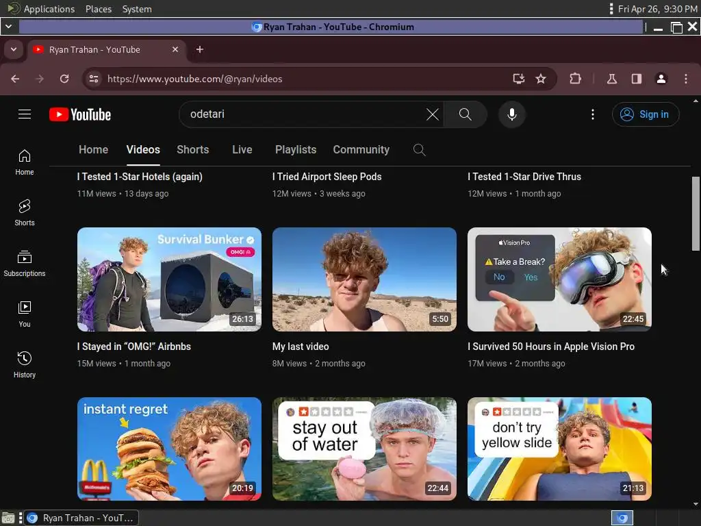Switch to the channel Home tab

[93, 150]
